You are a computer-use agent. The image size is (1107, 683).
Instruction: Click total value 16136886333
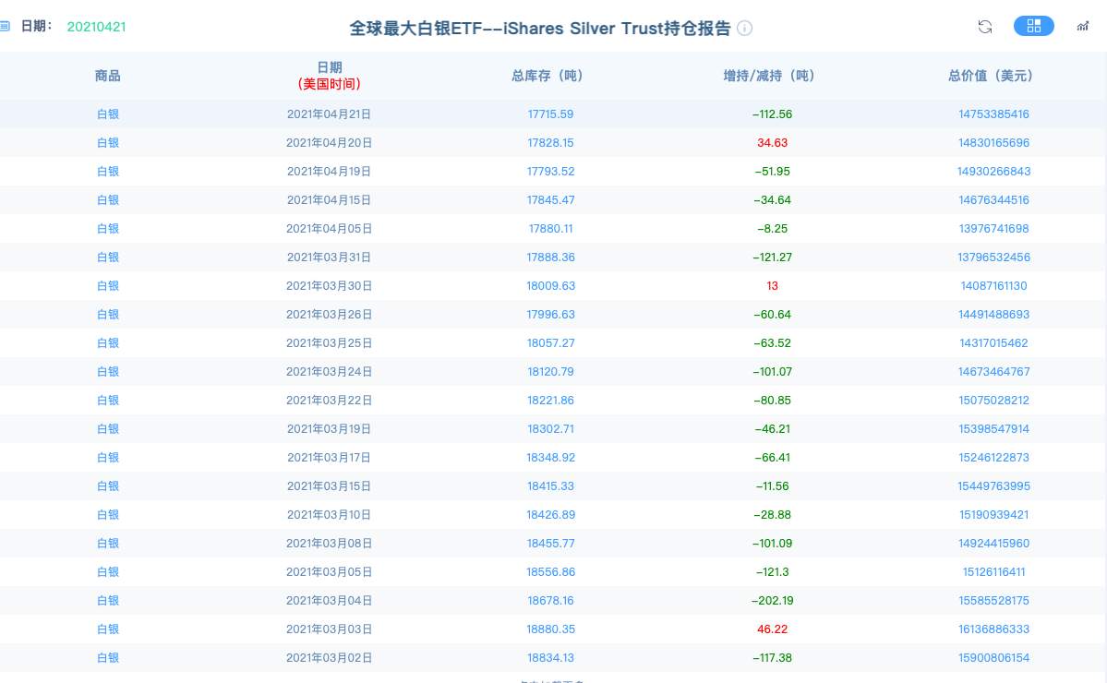point(993,629)
